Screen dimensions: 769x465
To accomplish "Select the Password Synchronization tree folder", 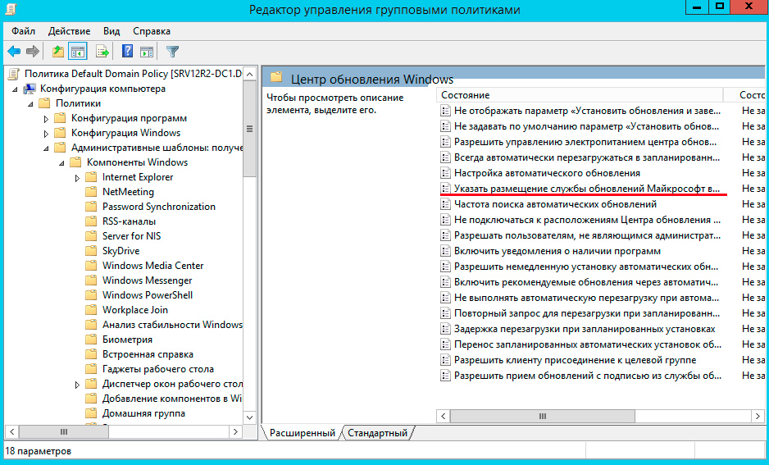I will (159, 207).
